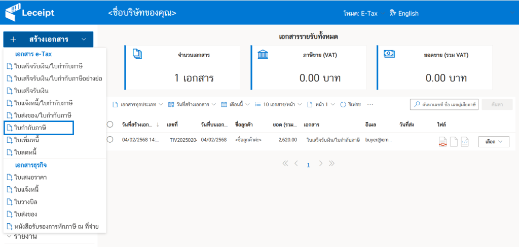The height and width of the screenshot is (247, 519).
Task: Click page number 1 link
Action: tap(308, 164)
